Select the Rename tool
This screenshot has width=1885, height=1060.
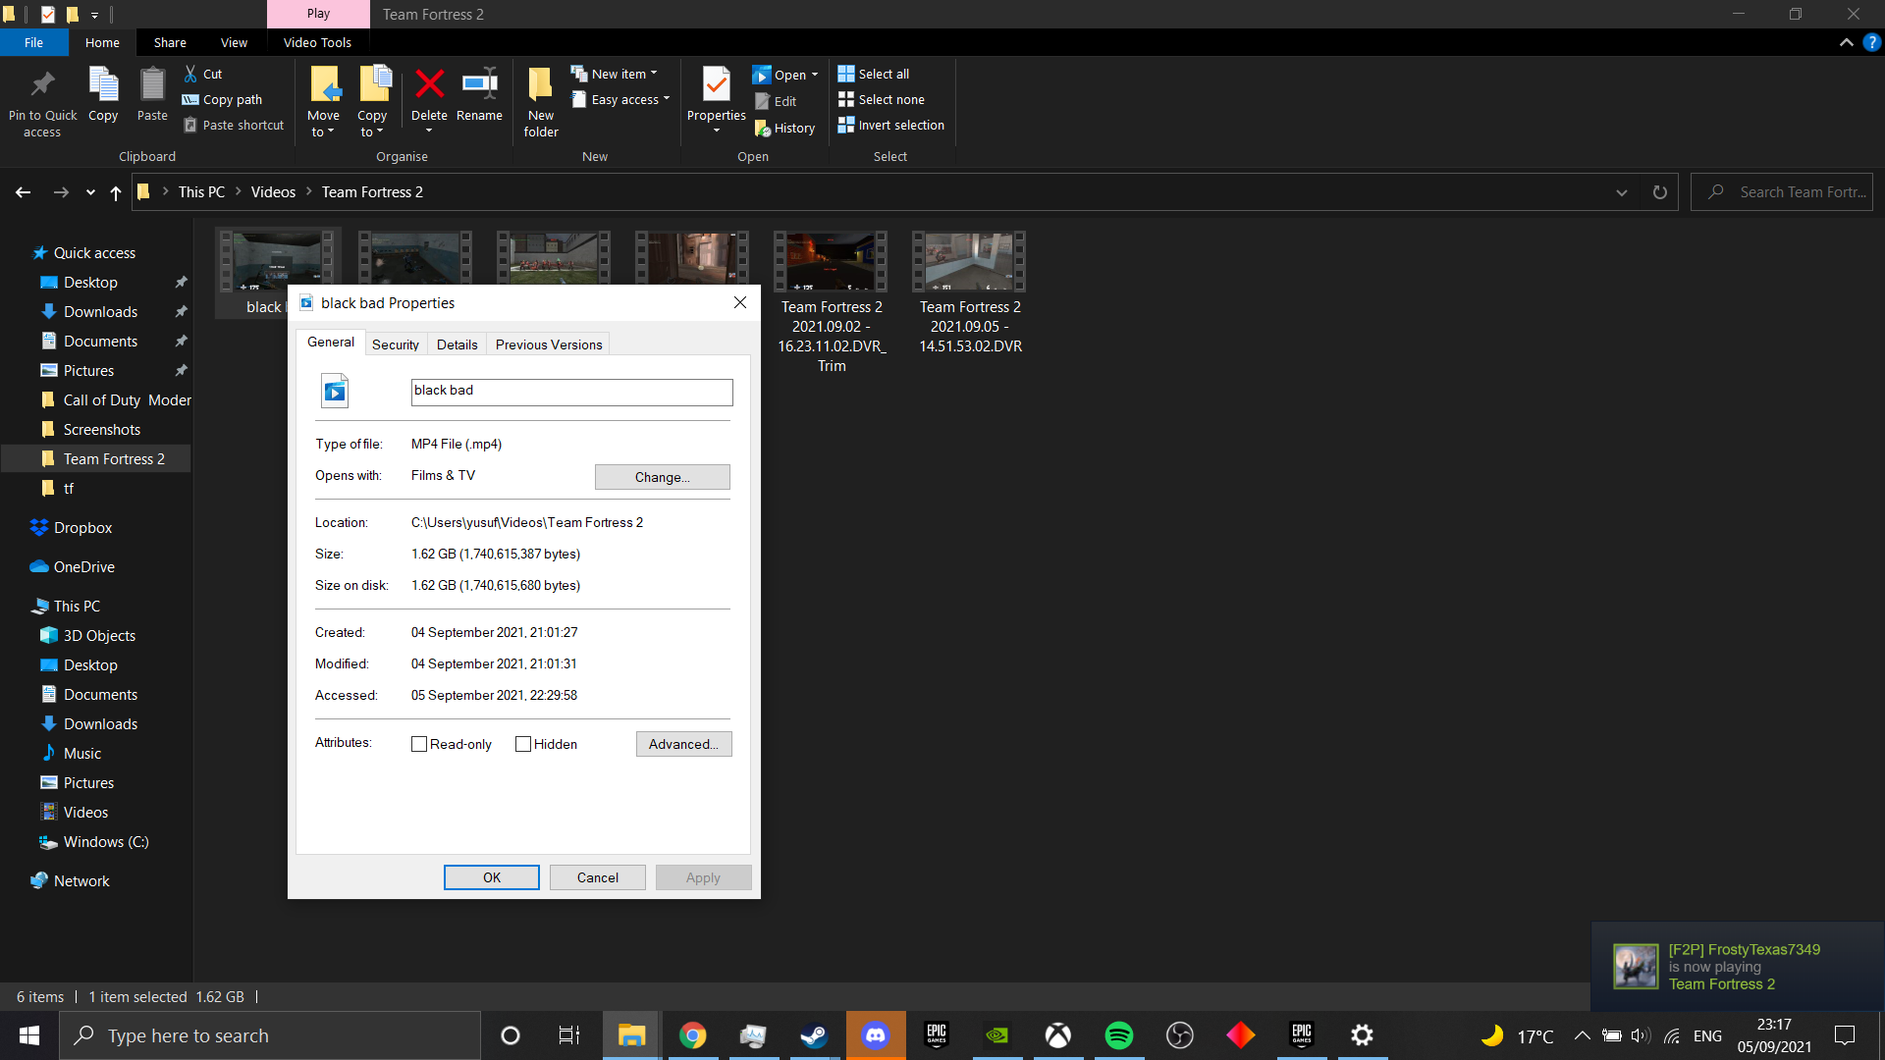pos(479,96)
